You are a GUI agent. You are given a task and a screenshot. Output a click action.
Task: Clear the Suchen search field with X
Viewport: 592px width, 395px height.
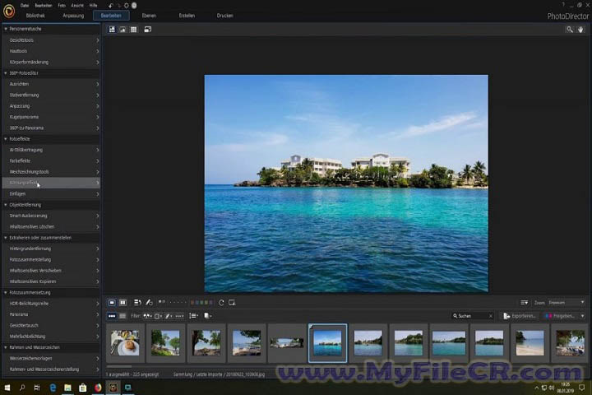[x=490, y=316]
